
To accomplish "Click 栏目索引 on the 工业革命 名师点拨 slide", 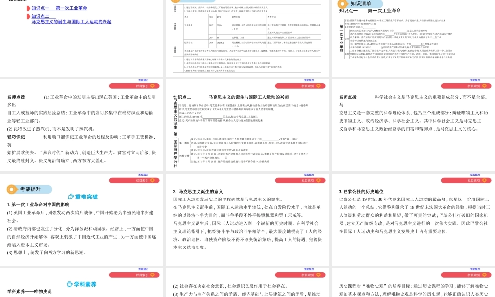I will coord(135,86).
